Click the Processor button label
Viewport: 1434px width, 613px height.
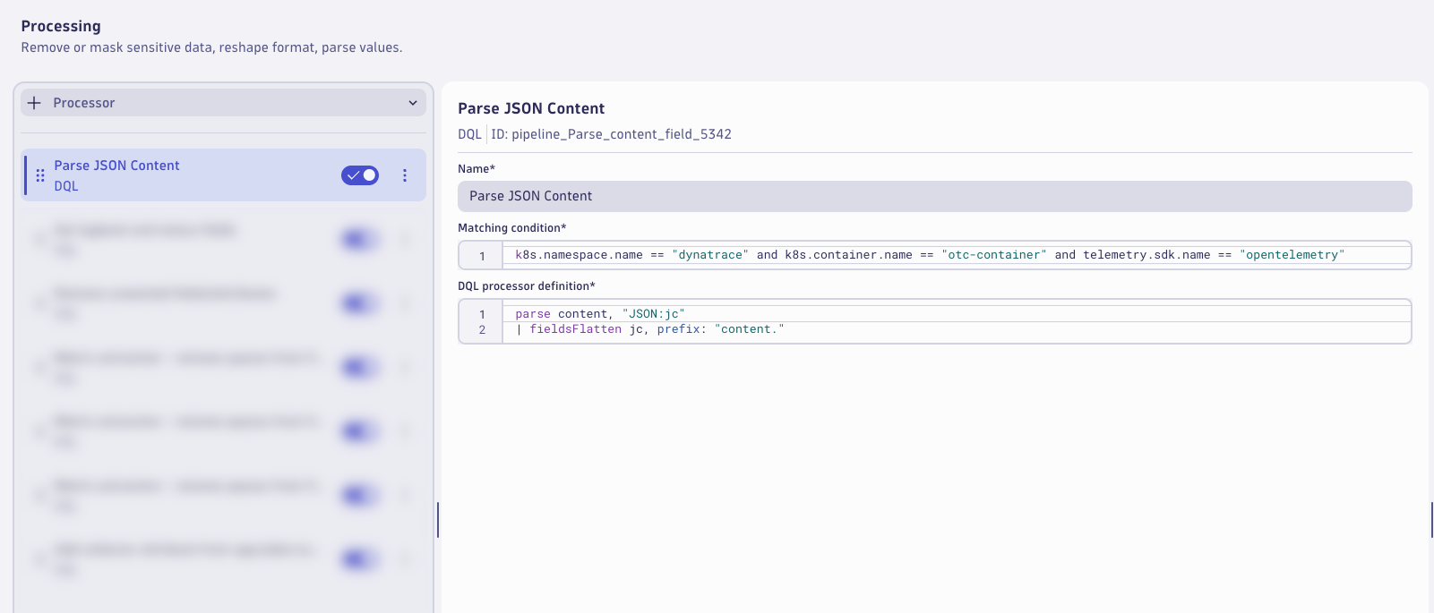(x=84, y=103)
